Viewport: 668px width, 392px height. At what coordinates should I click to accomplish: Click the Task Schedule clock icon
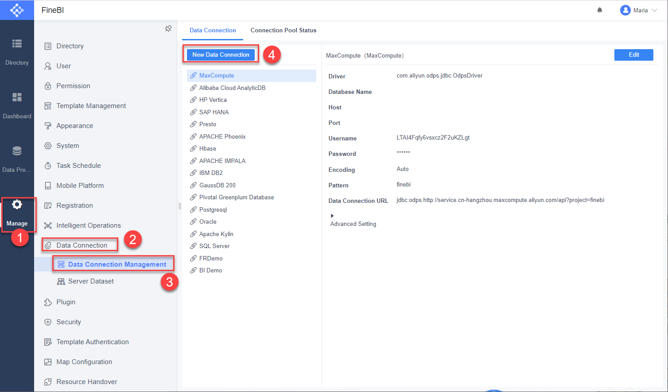48,166
